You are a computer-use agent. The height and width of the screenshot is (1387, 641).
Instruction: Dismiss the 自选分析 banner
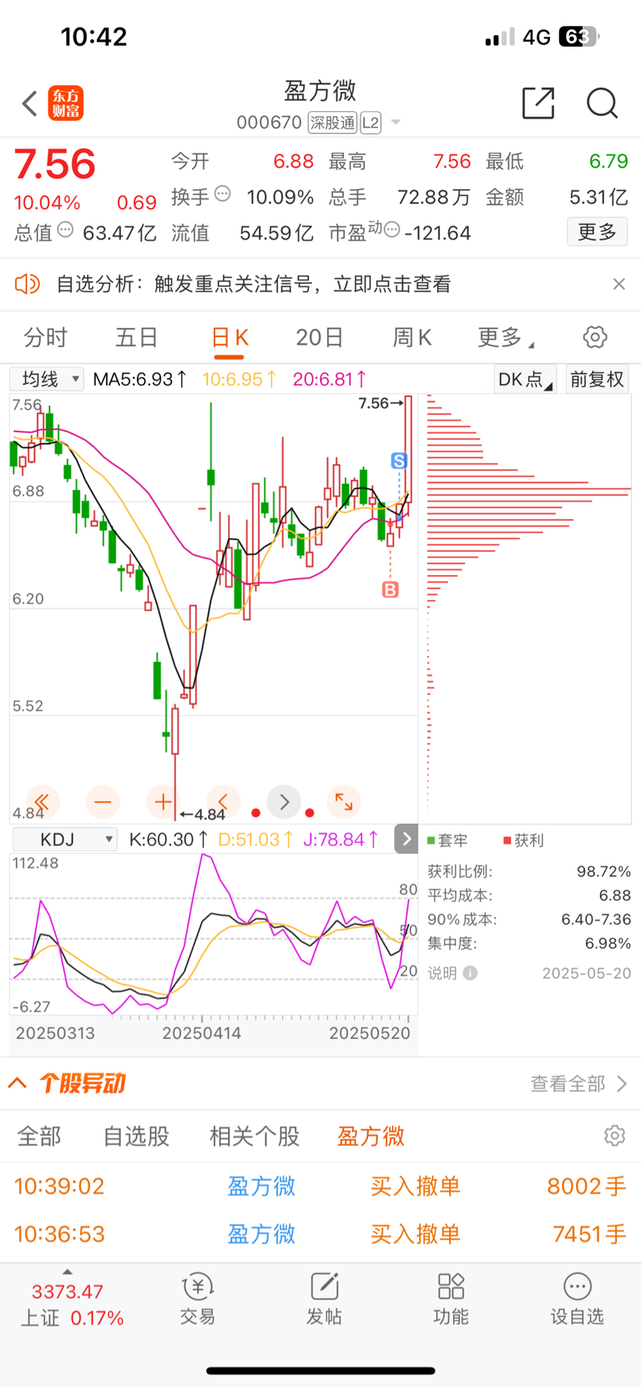618,284
